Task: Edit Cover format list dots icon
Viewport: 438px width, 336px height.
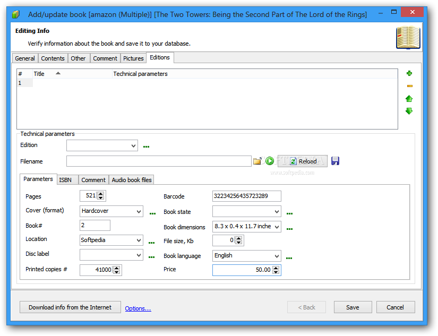Action: [x=152, y=213]
